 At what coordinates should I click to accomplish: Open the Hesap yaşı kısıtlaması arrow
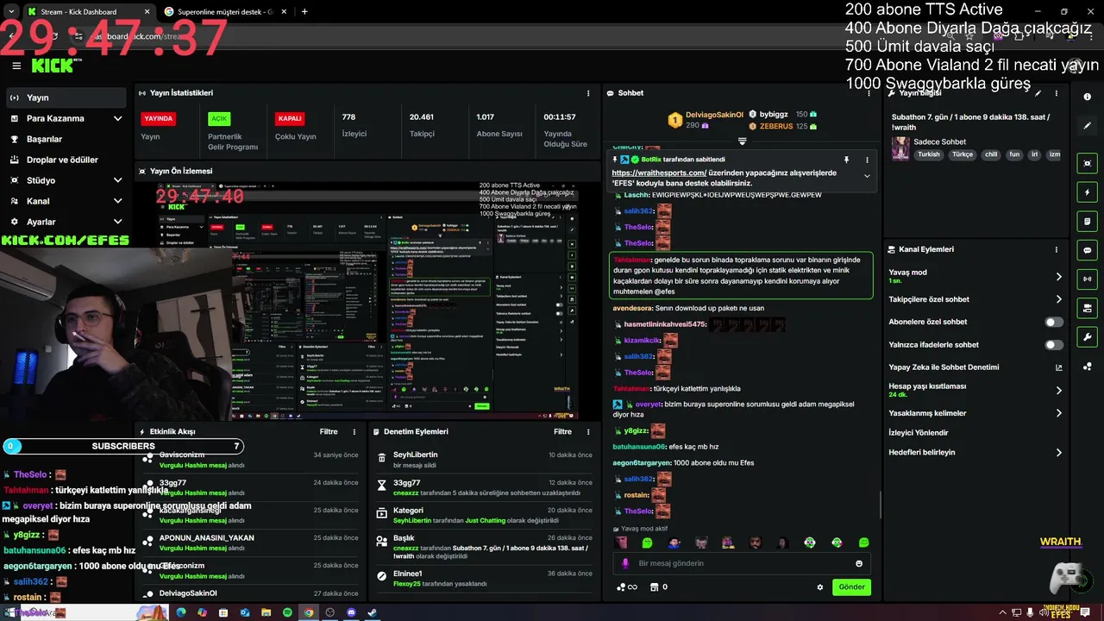pos(1059,391)
